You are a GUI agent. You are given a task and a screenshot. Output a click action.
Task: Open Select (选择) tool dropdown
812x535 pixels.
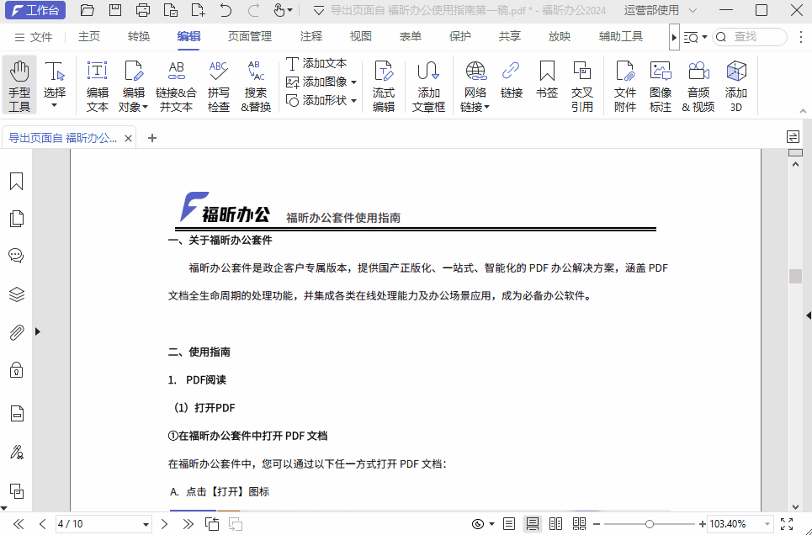55,106
